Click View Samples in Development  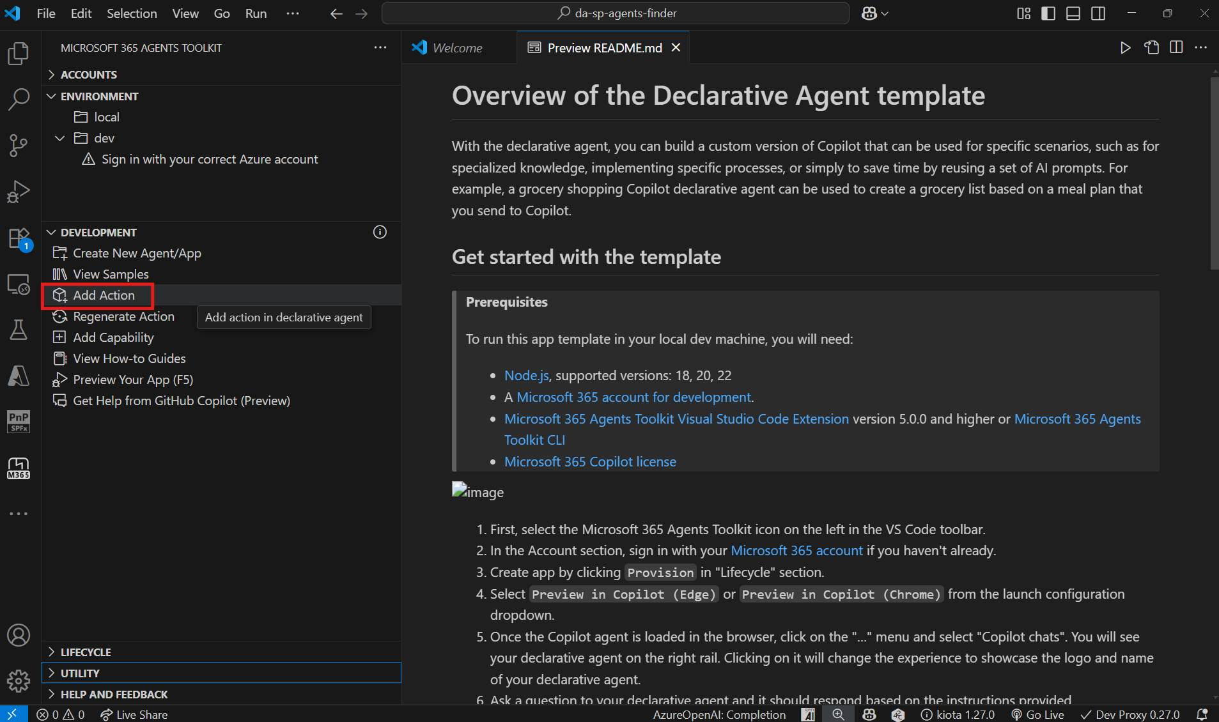pos(111,274)
